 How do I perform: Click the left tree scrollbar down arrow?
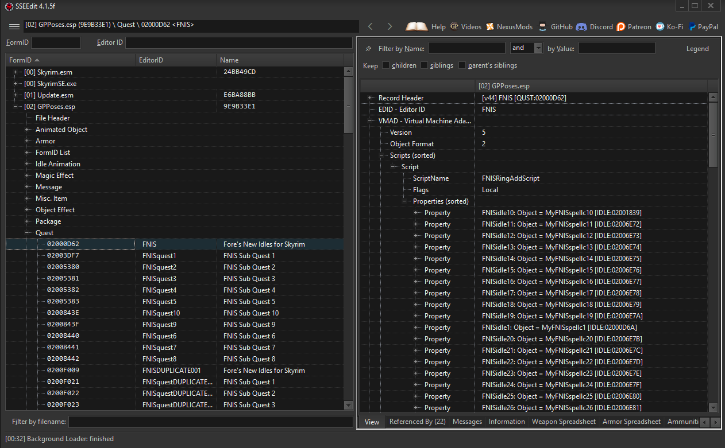[348, 405]
